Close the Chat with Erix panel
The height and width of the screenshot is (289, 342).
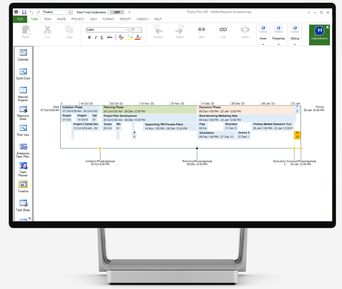(x=327, y=27)
